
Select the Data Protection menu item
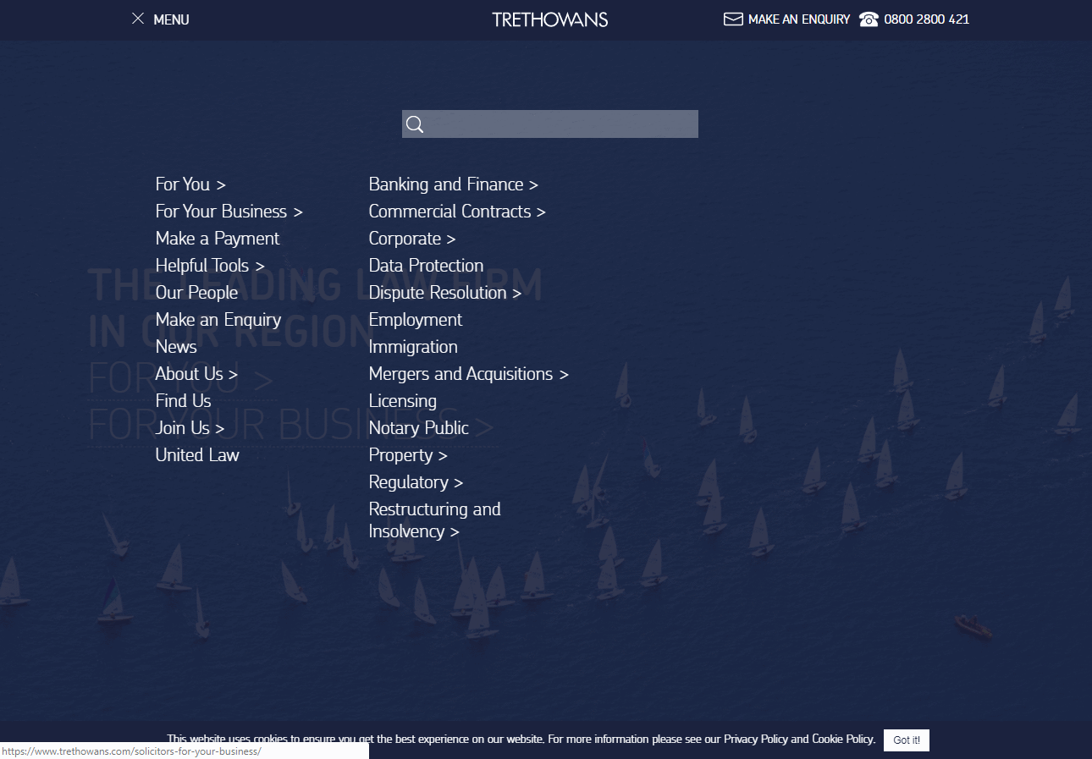point(426,266)
